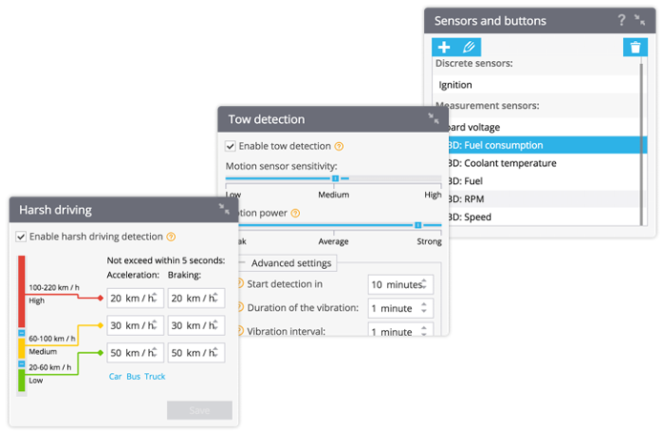Click the yellow medium-speed range bar
Screen dimensions: 664x435
coord(22,348)
